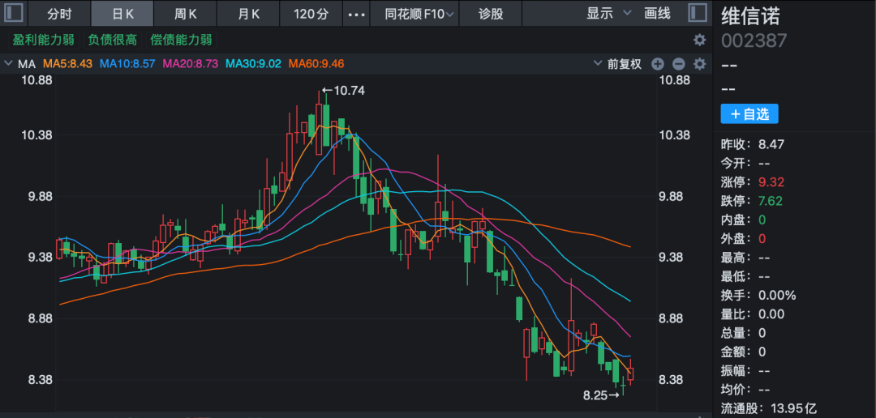Open the tags row settings gear
This screenshot has height=418, width=876.
pos(699,40)
